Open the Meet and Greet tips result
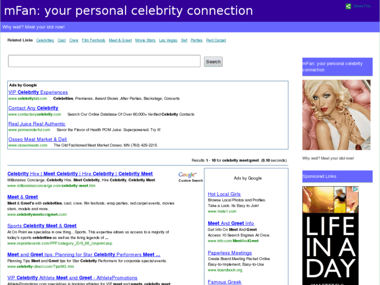The image size is (380, 285). coord(84,255)
